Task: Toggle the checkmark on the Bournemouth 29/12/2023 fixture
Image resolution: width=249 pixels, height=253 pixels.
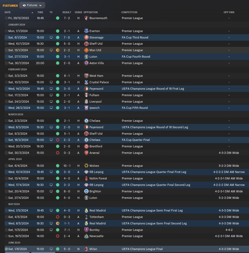Action: (x=6, y=18)
